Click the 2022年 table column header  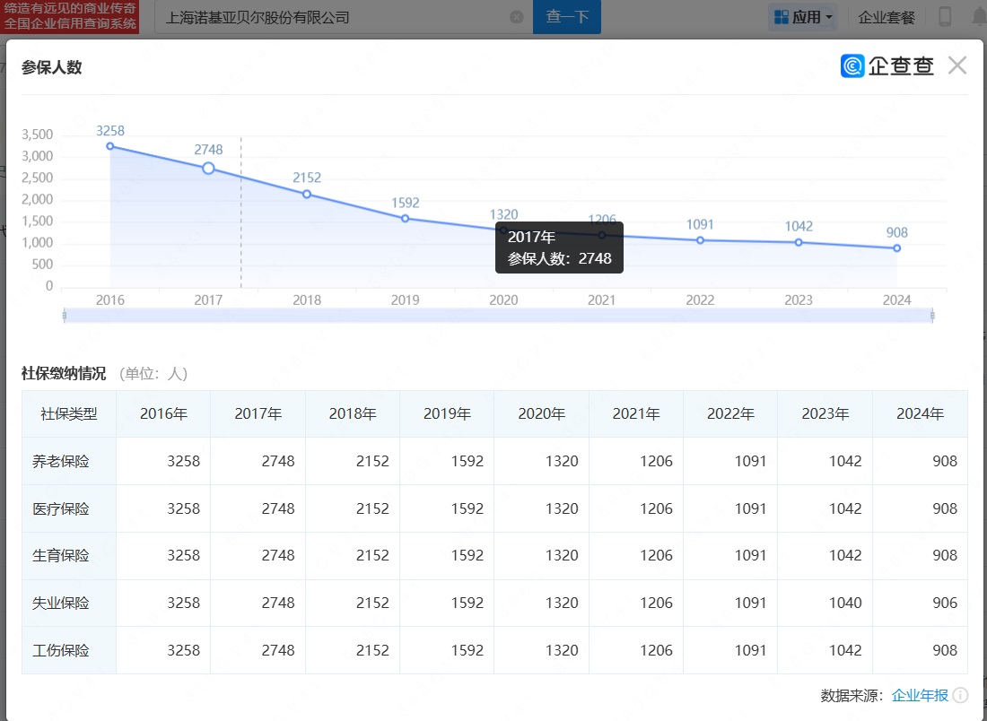[730, 414]
